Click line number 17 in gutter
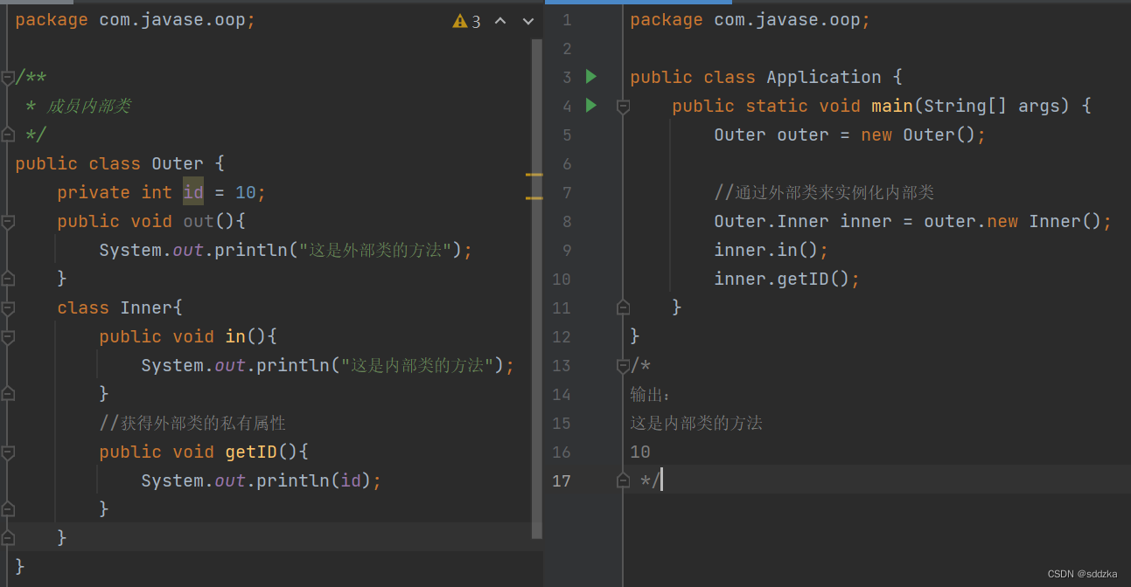Screen dimensions: 1131x587 pos(561,480)
